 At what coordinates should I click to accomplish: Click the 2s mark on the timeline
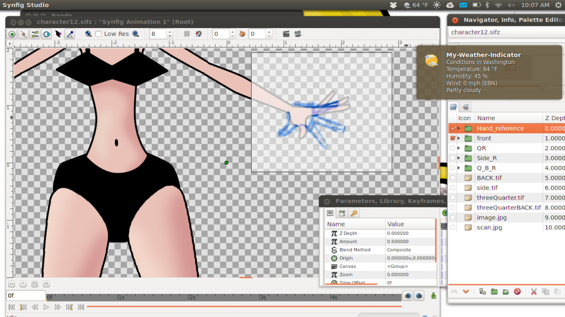pos(191,297)
